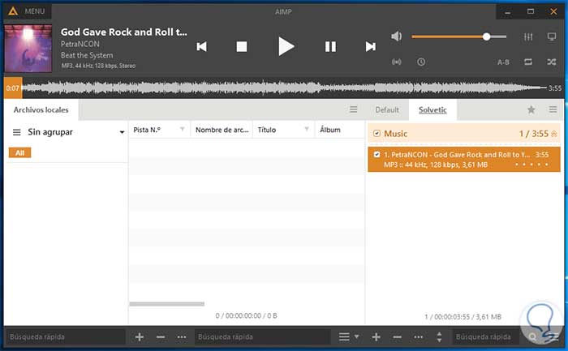Seek within the waveform progress bar
Image resolution: width=568 pixels, height=351 pixels.
pos(284,88)
